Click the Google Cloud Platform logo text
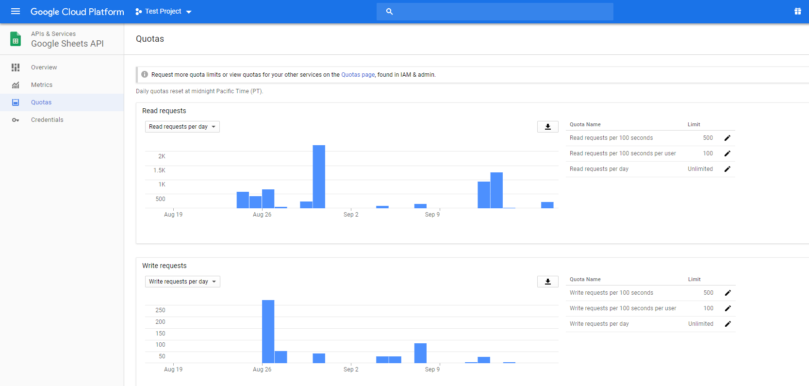Image resolution: width=809 pixels, height=386 pixels. pos(77,12)
